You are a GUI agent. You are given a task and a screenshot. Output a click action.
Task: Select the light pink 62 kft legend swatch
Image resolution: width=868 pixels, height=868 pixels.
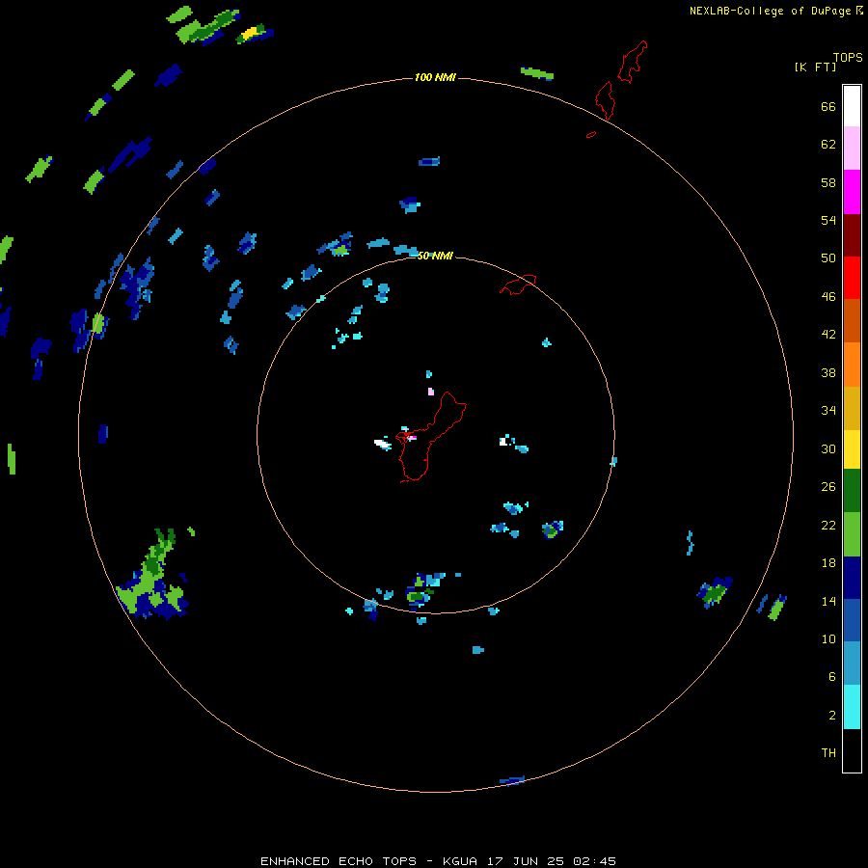(x=852, y=149)
